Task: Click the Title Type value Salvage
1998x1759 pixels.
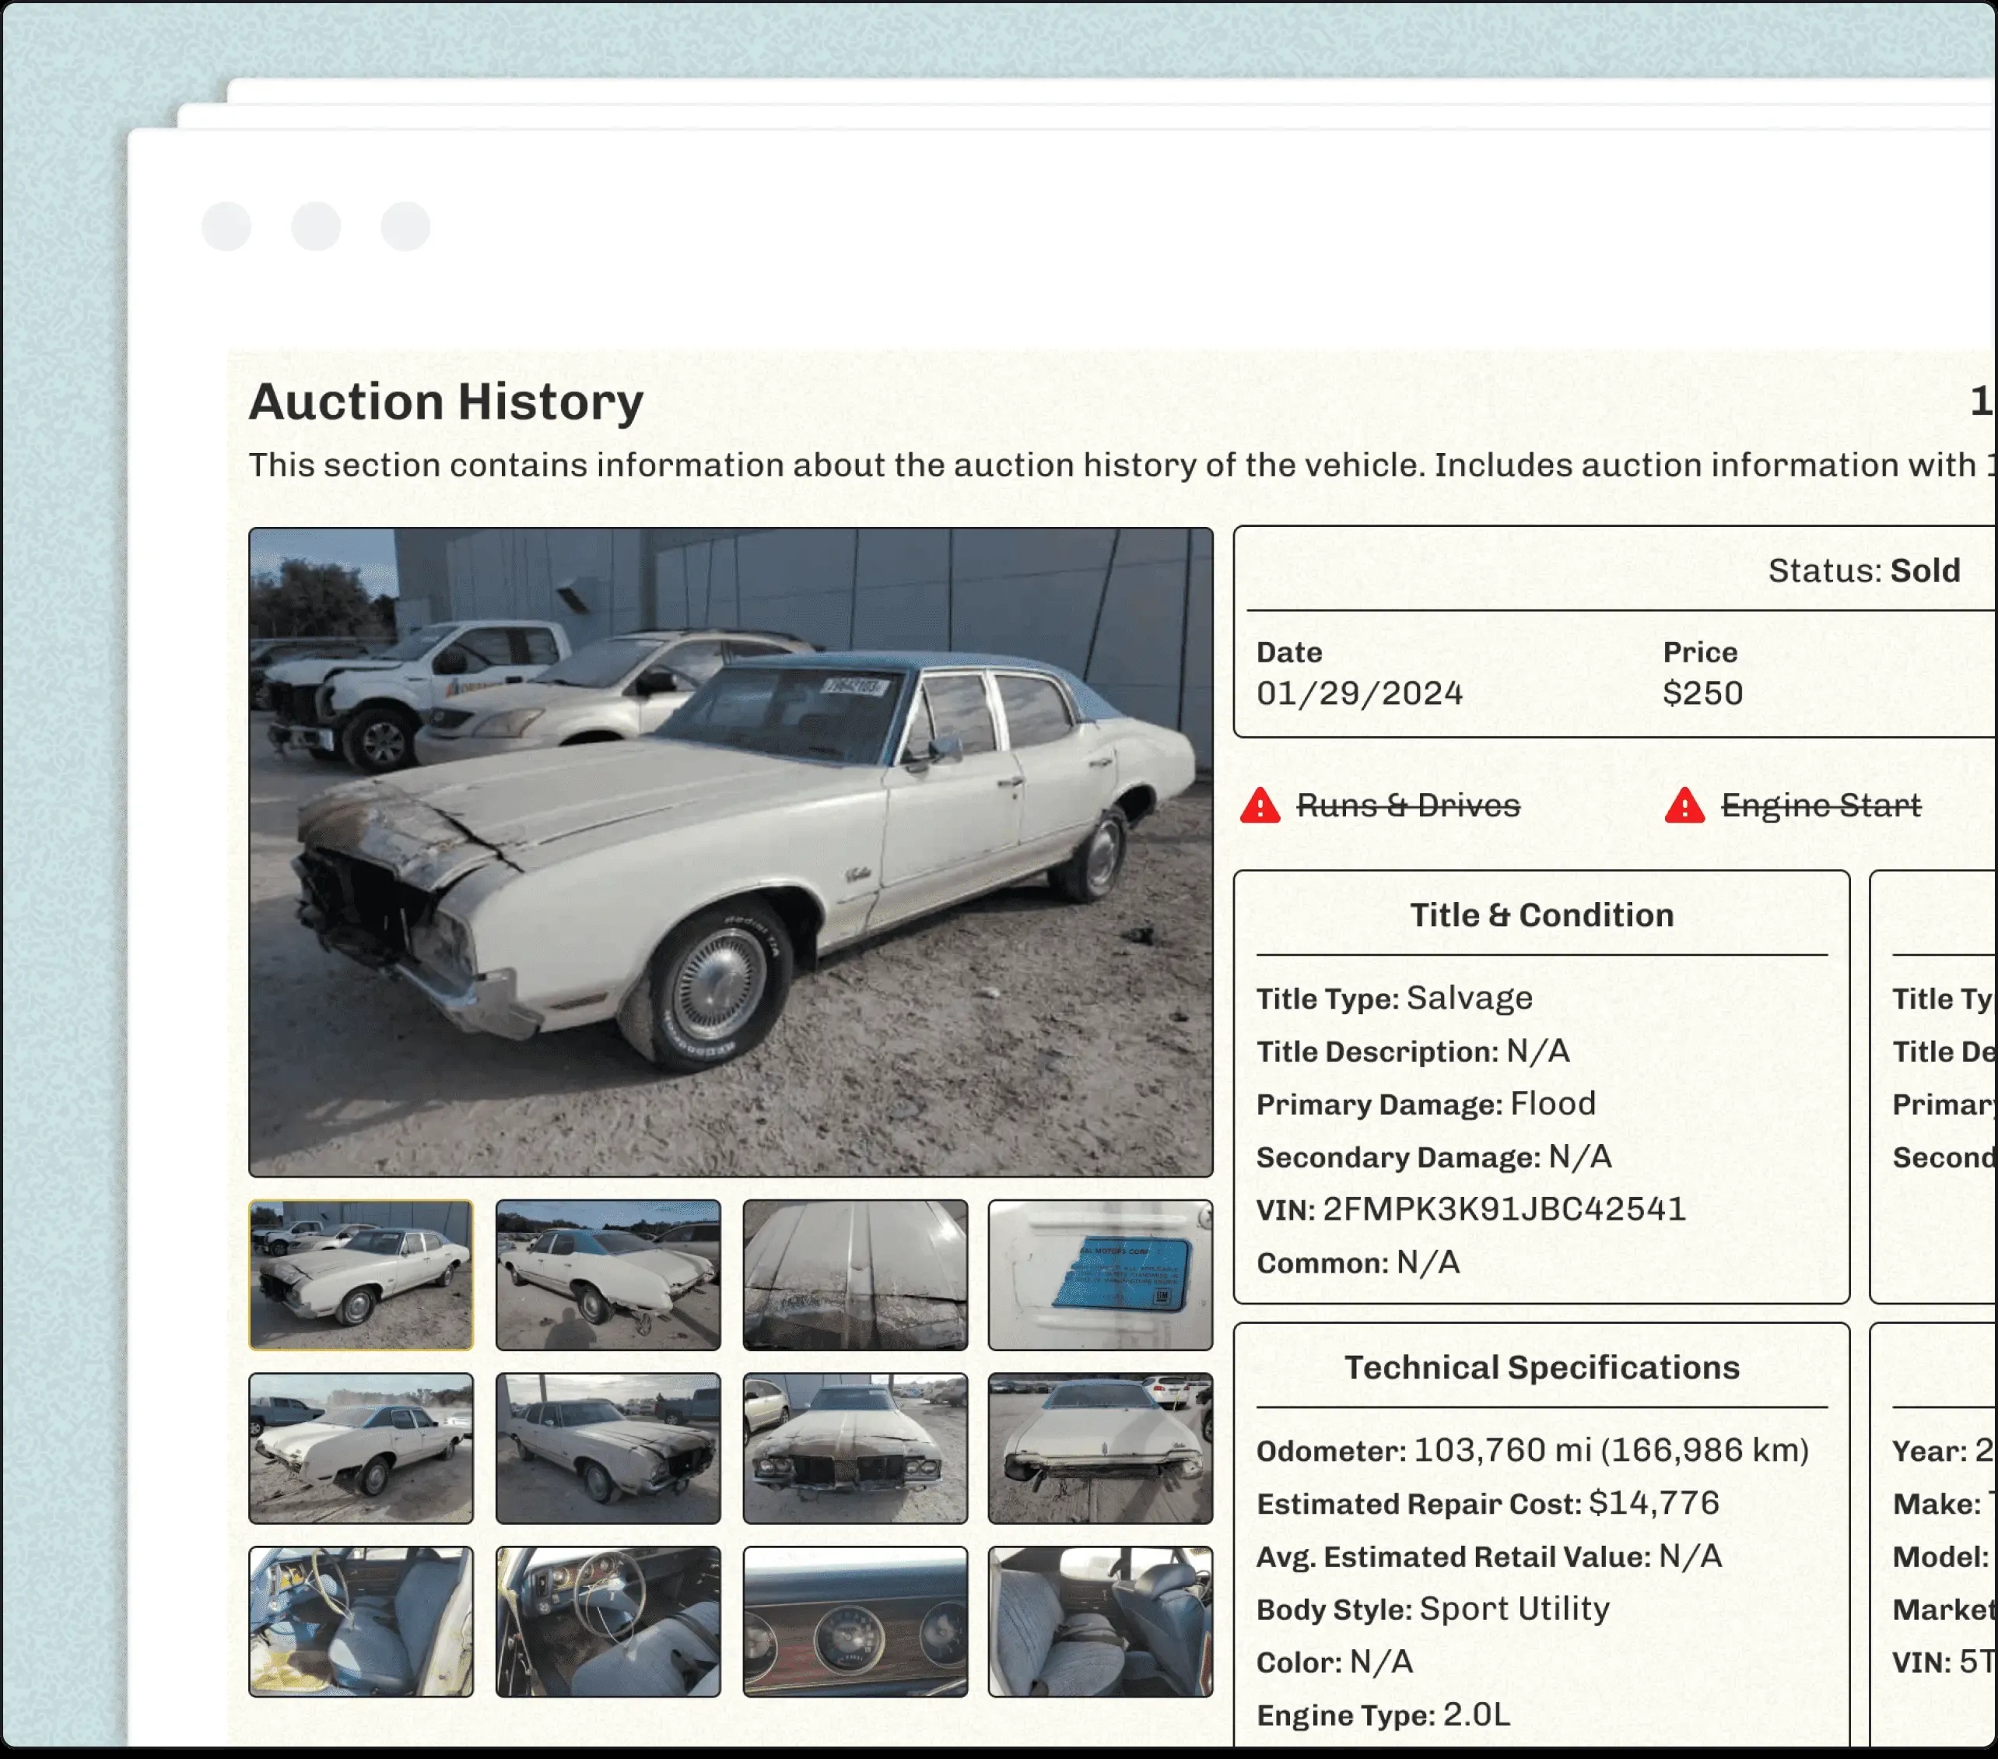Action: point(1469,999)
